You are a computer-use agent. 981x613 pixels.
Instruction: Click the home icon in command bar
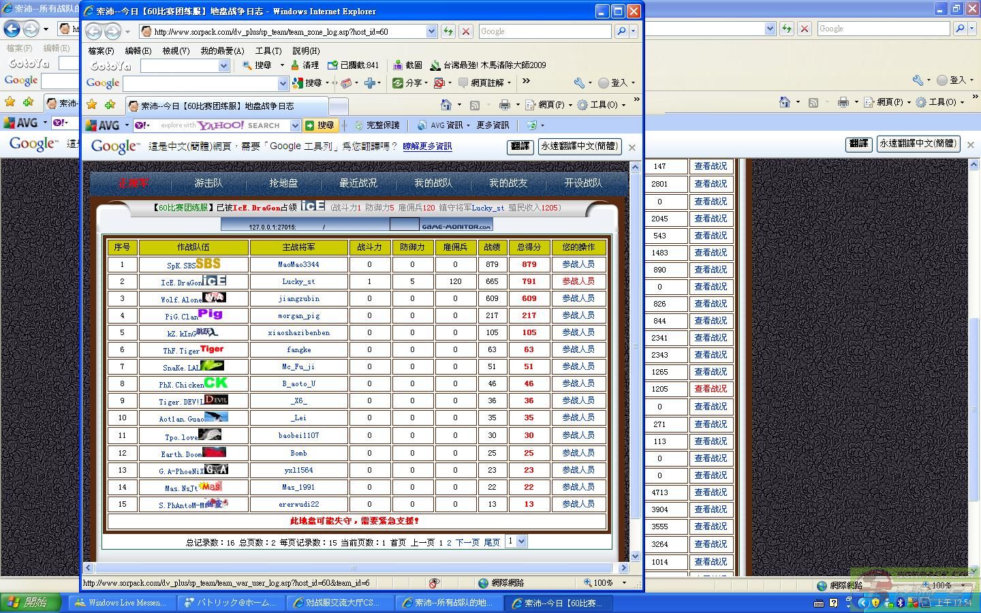[x=446, y=105]
